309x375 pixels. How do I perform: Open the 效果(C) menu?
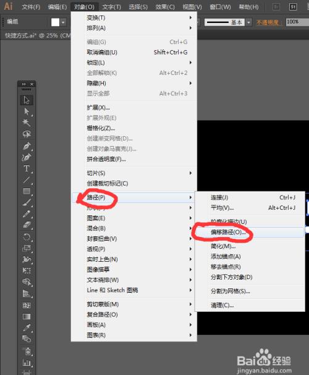click(x=165, y=7)
